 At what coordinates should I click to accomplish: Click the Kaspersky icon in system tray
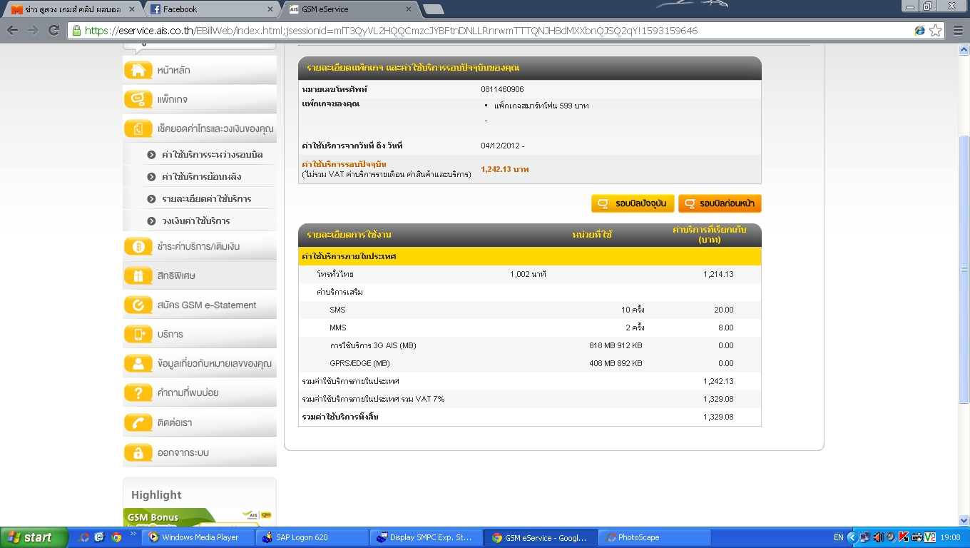tap(903, 537)
